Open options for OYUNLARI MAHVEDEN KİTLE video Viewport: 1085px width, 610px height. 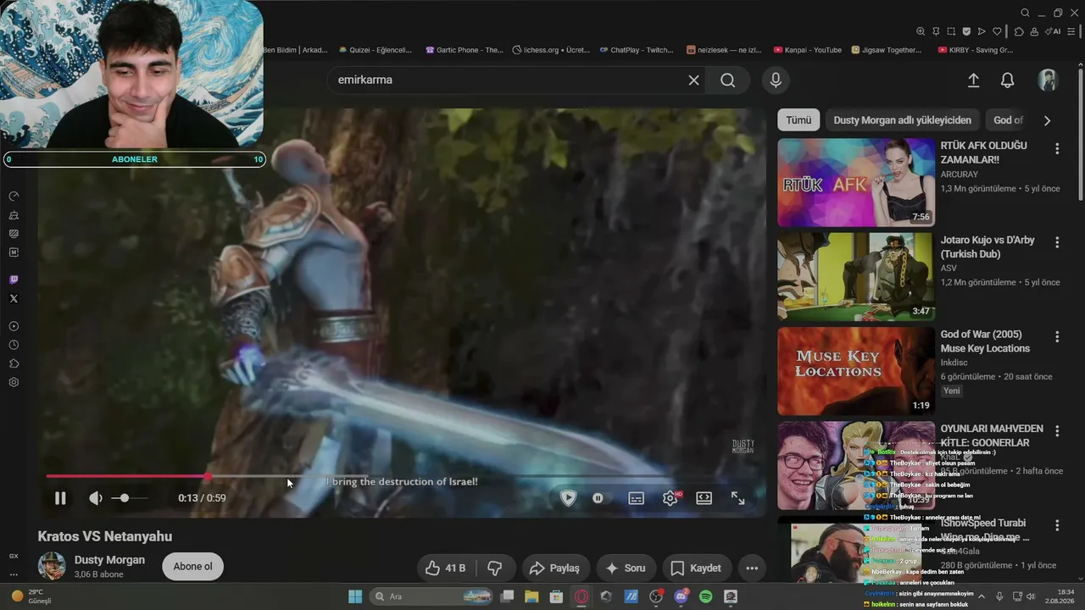click(1057, 430)
